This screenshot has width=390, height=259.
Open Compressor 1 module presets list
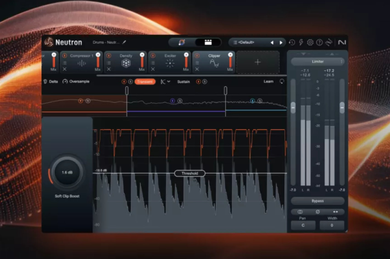[65, 63]
